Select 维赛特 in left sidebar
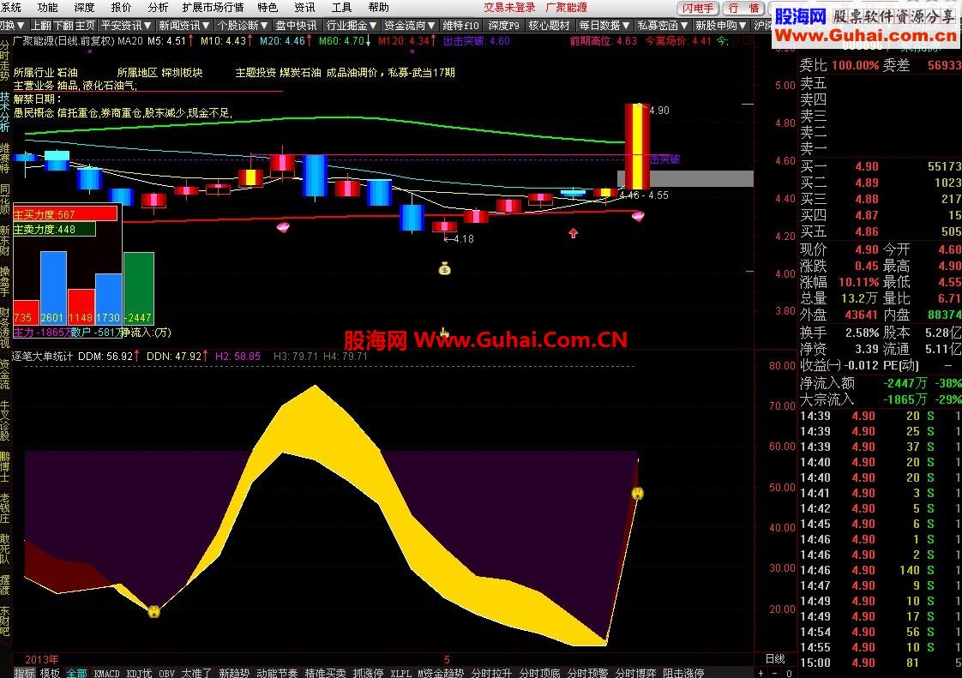Viewport: 962px width, 678px height. click(5, 159)
